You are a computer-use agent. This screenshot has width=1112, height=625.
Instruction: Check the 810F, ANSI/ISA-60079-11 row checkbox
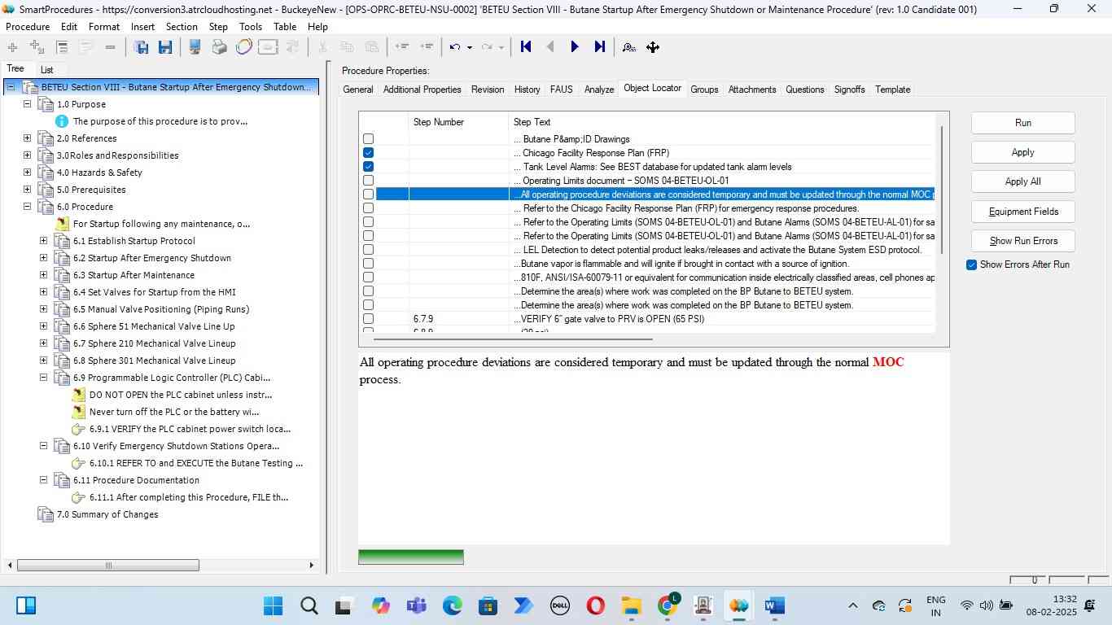[x=369, y=278]
